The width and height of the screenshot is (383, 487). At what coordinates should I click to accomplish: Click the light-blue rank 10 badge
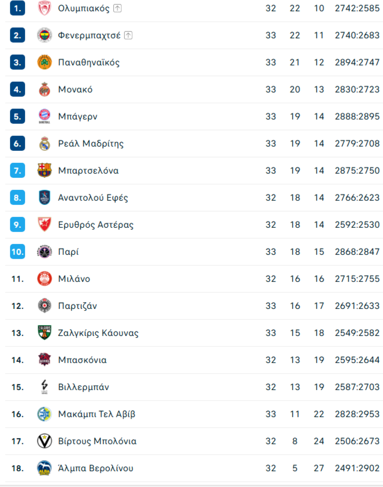click(x=17, y=252)
